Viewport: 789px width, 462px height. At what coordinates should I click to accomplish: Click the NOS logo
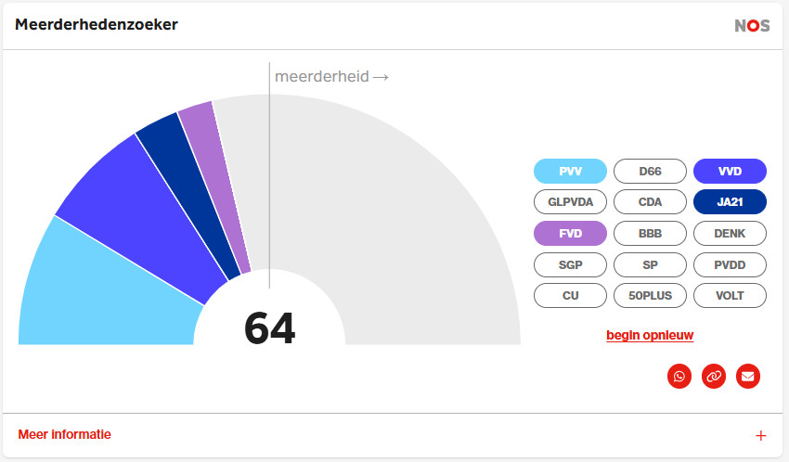[x=752, y=26]
